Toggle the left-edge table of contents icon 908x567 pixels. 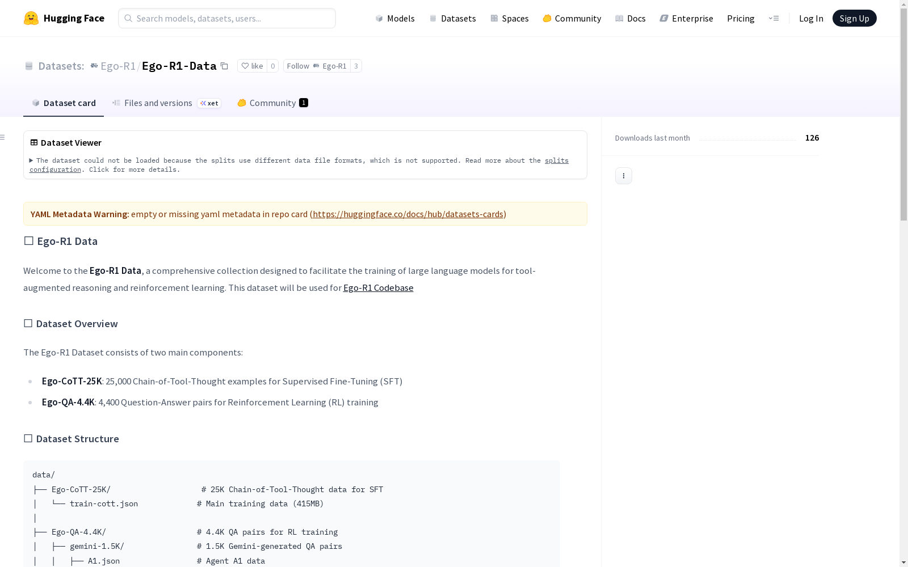click(x=3, y=137)
